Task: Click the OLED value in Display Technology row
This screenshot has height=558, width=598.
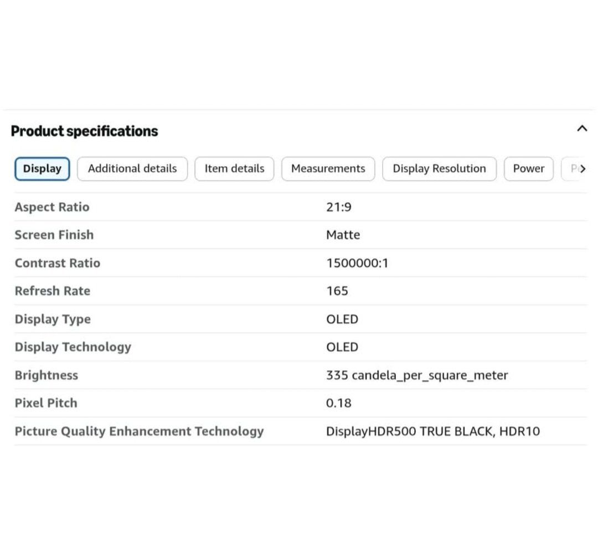Action: click(342, 347)
